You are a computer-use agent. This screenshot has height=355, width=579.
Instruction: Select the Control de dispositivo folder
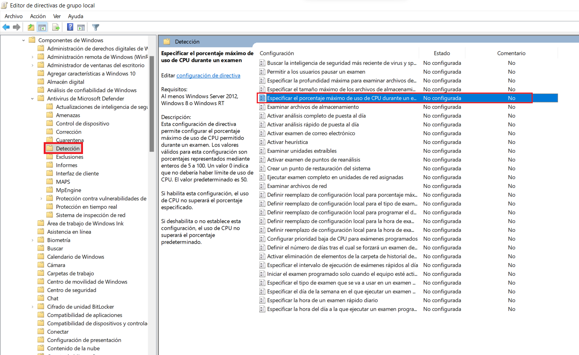[x=83, y=123]
